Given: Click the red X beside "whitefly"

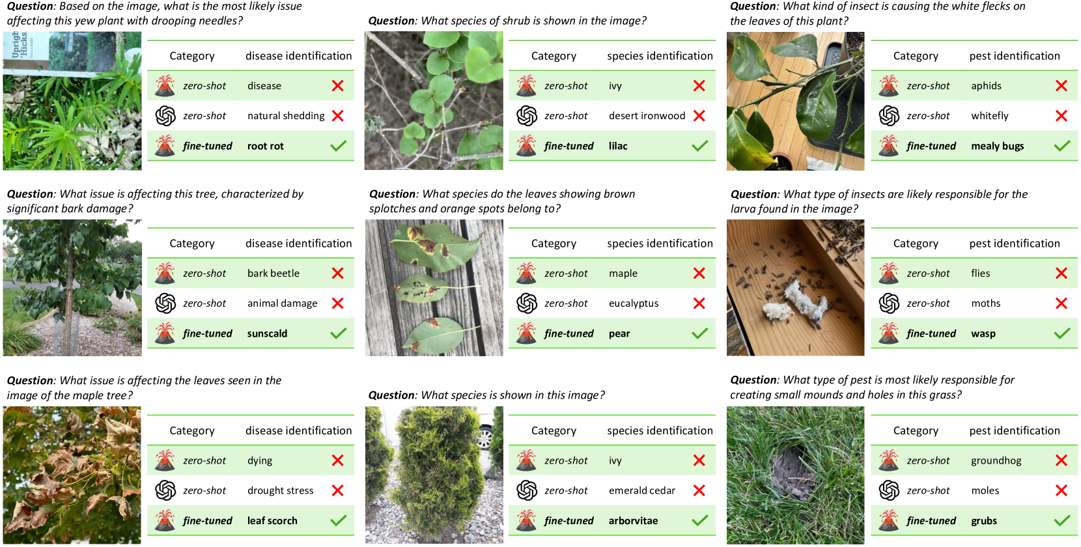Looking at the screenshot, I should point(1061,116).
